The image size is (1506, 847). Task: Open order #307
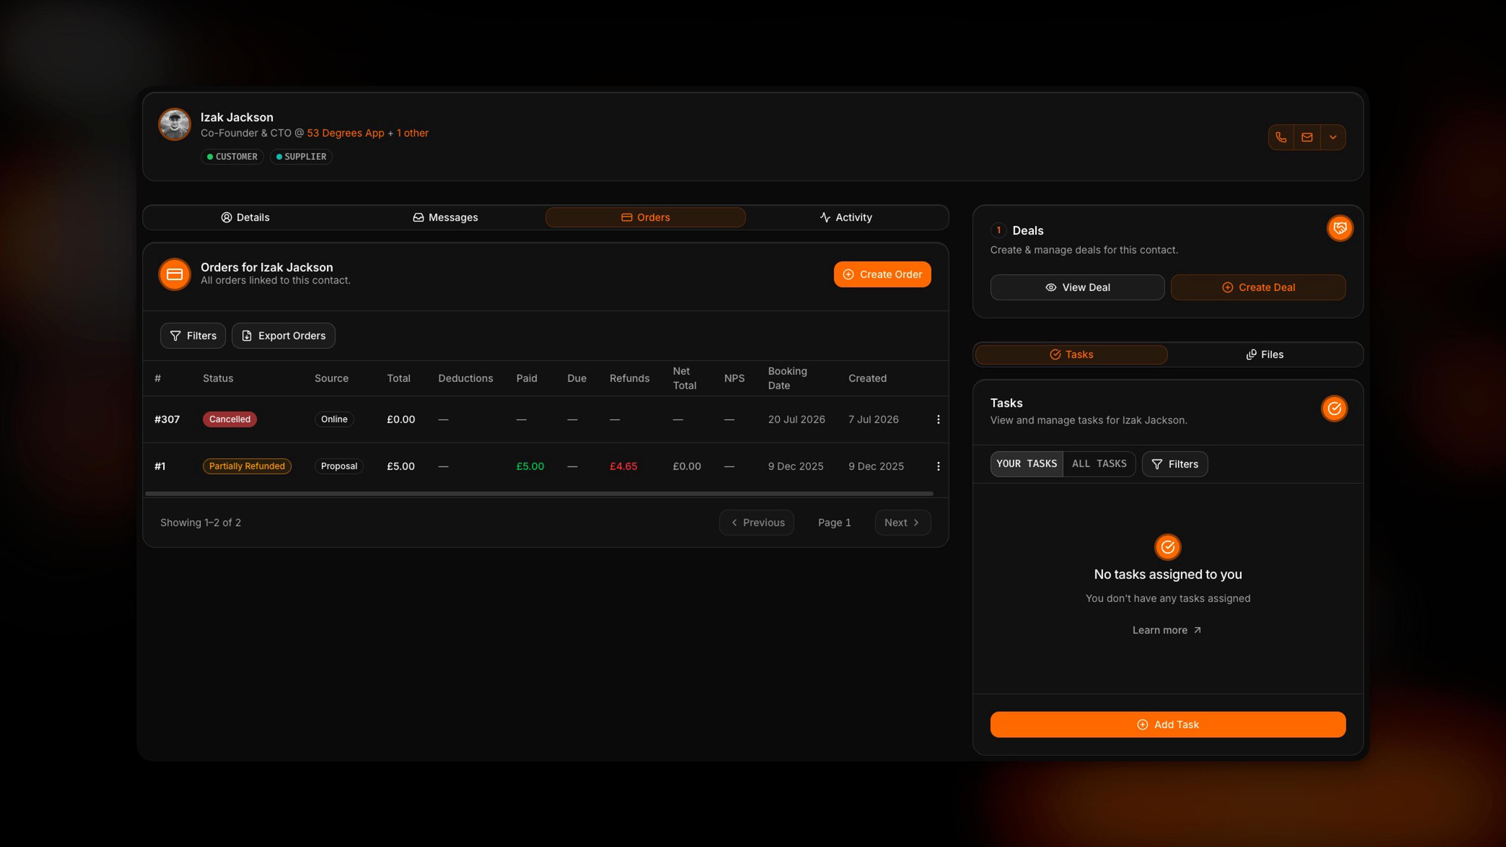click(x=167, y=419)
